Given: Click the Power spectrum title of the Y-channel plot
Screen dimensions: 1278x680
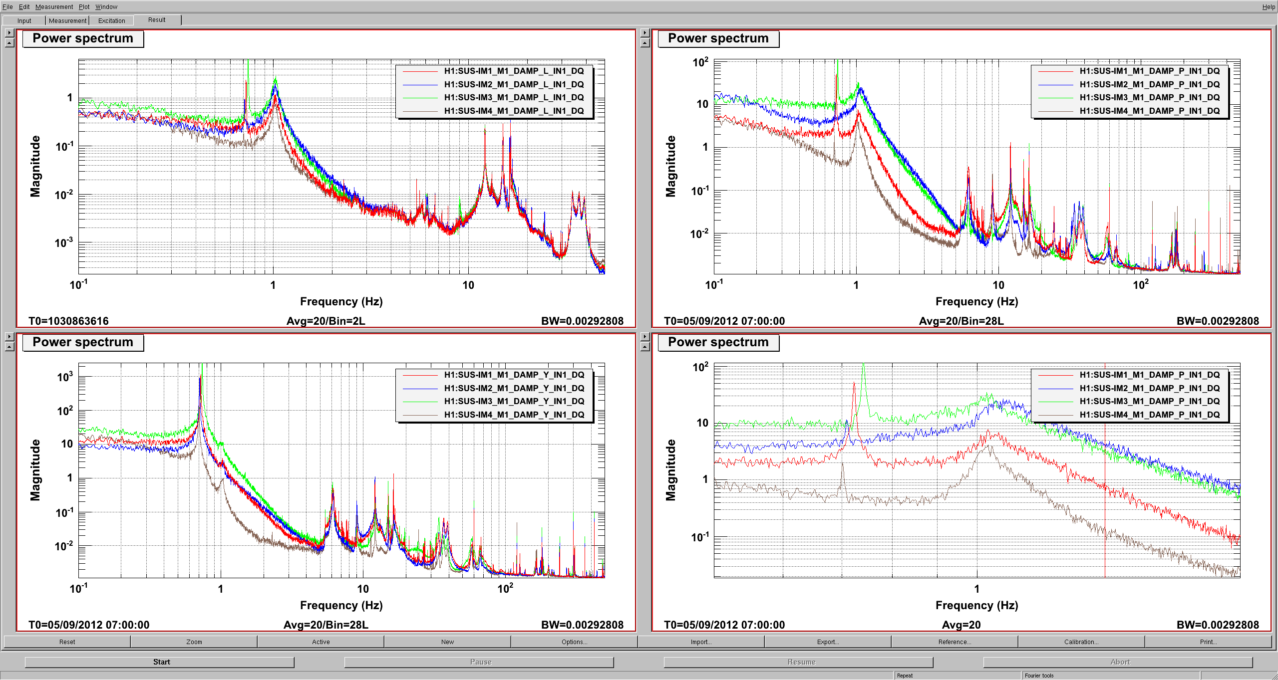Looking at the screenshot, I should point(83,342).
